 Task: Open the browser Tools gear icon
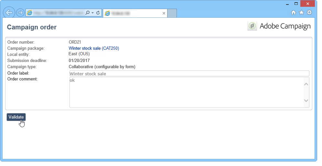pyautogui.click(x=309, y=12)
